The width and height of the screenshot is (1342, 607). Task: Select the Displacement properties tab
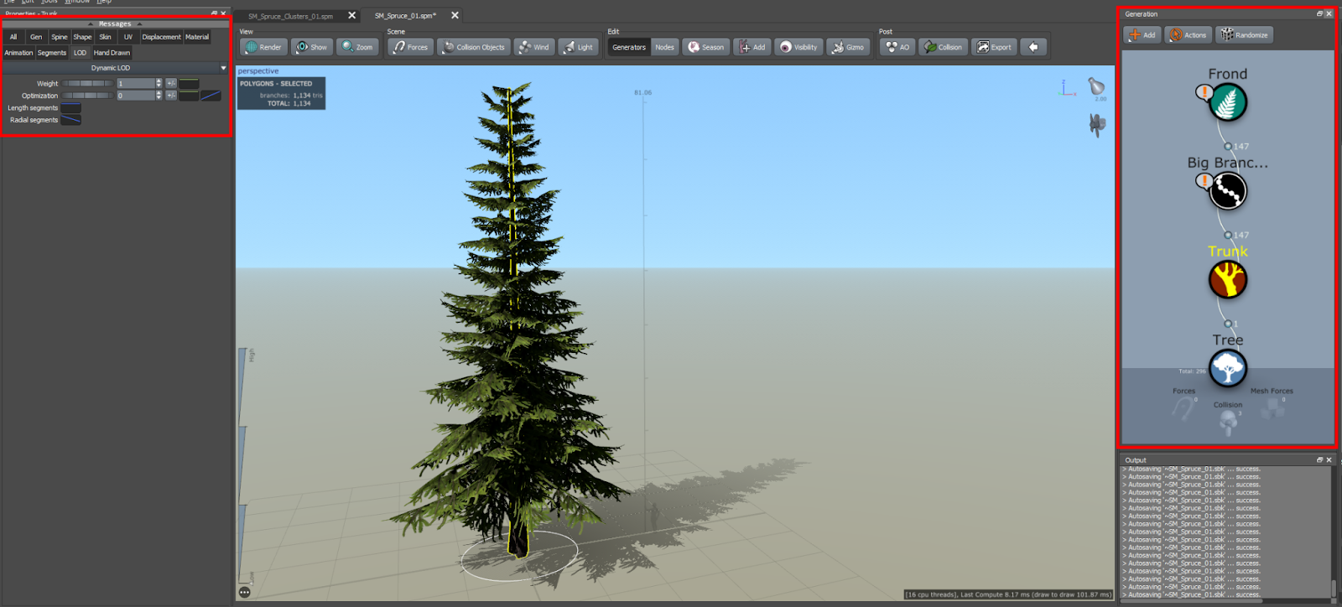[162, 37]
